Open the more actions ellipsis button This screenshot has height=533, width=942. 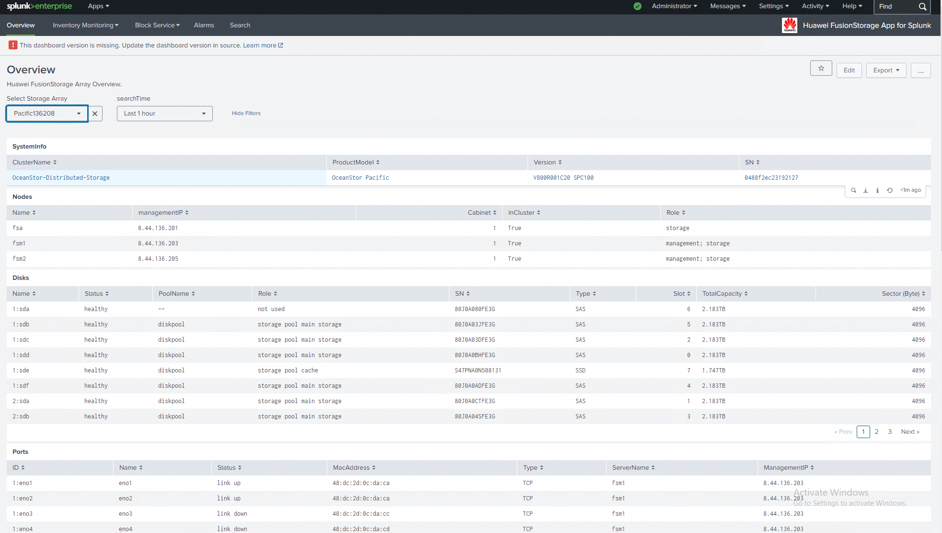[x=920, y=70]
